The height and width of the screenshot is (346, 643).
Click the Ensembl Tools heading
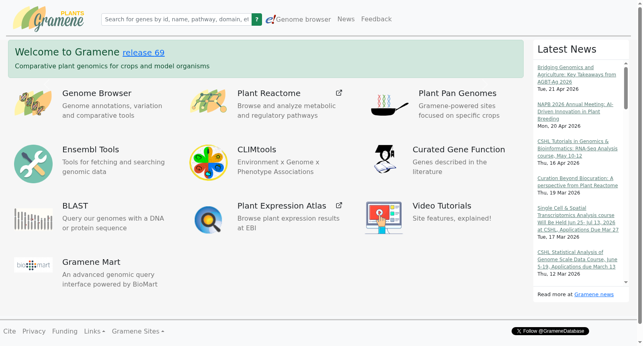pyautogui.click(x=90, y=149)
